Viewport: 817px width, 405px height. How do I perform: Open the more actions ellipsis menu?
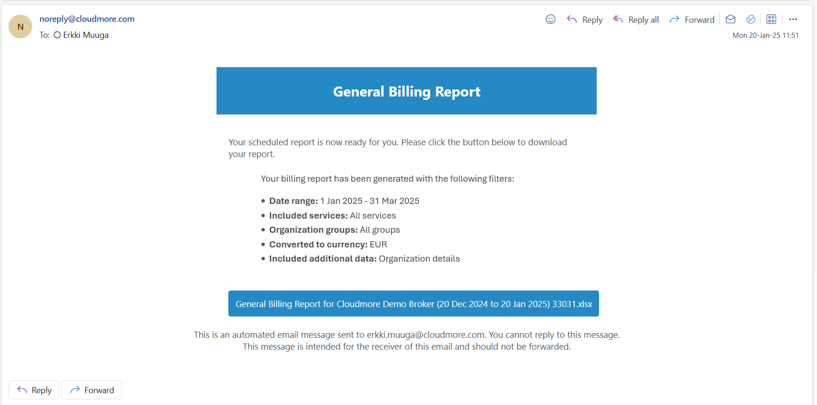tap(793, 19)
